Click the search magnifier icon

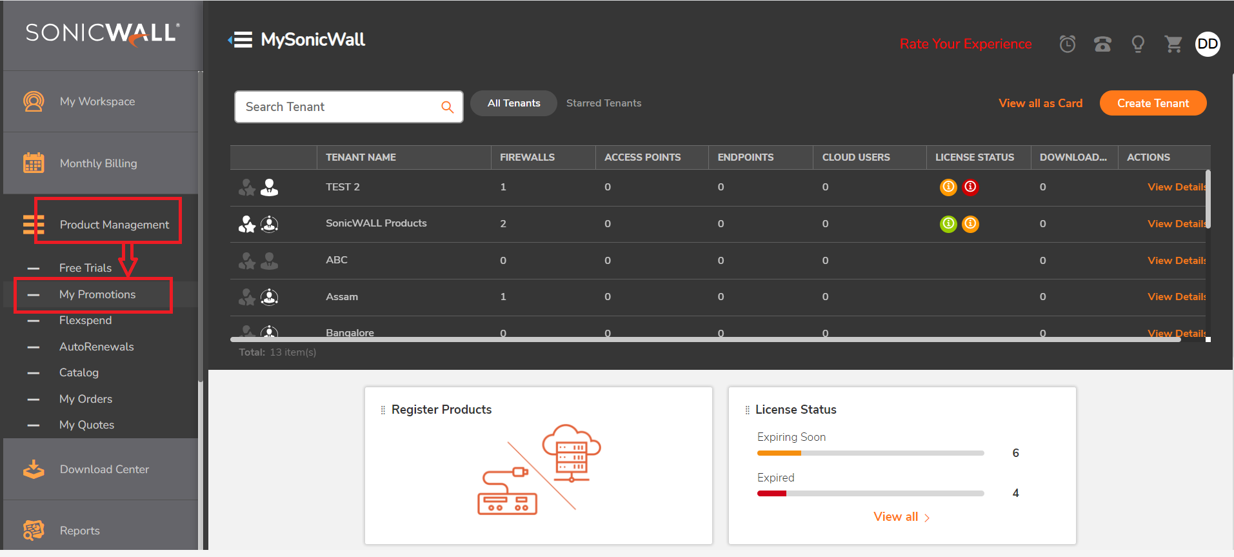pyautogui.click(x=447, y=107)
